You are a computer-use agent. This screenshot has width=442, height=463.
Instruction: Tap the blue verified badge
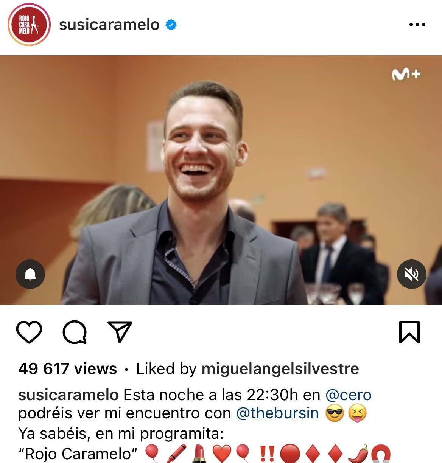pos(171,25)
